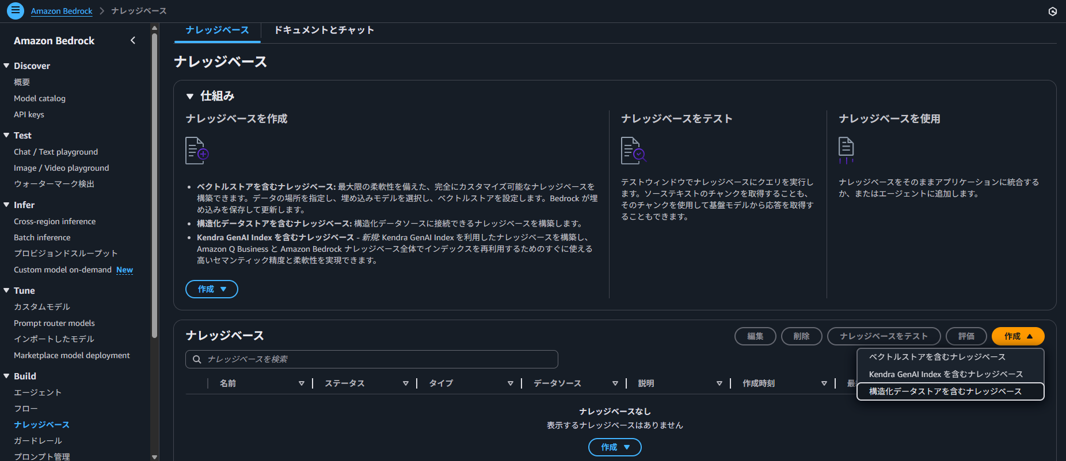The width and height of the screenshot is (1066, 461).
Task: Open ウォーターマーク検出 in the sidebar
Action: [x=54, y=184]
